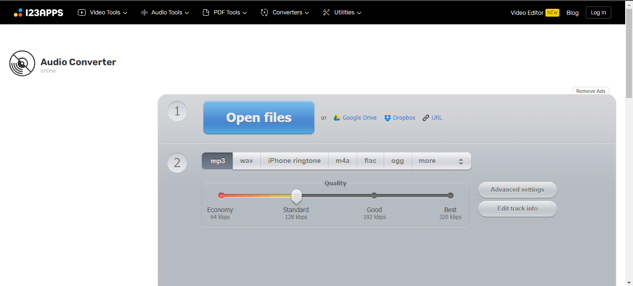Click the Audio Converter title text
This screenshot has height=286, width=633.
pos(78,62)
